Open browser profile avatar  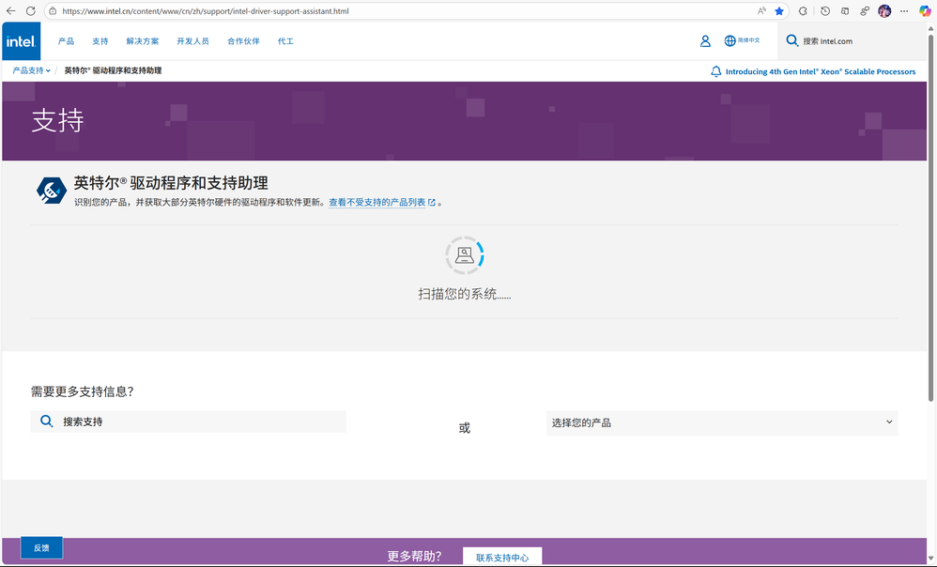884,10
